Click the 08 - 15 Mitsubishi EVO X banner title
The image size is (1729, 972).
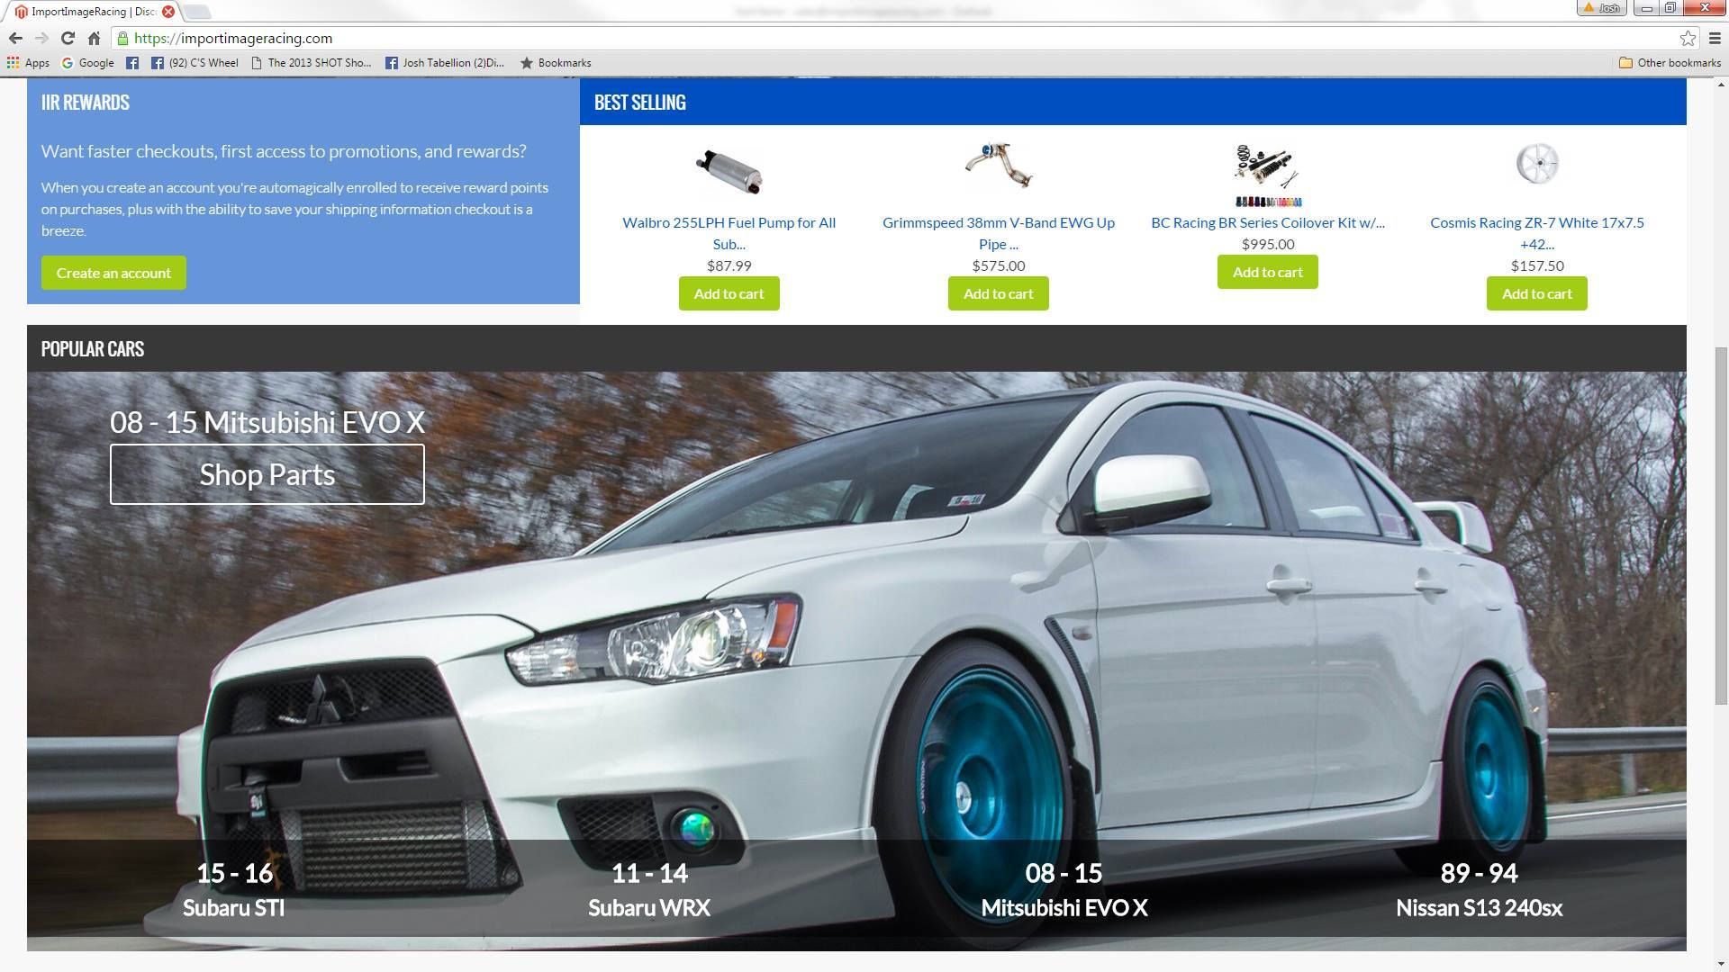click(267, 422)
